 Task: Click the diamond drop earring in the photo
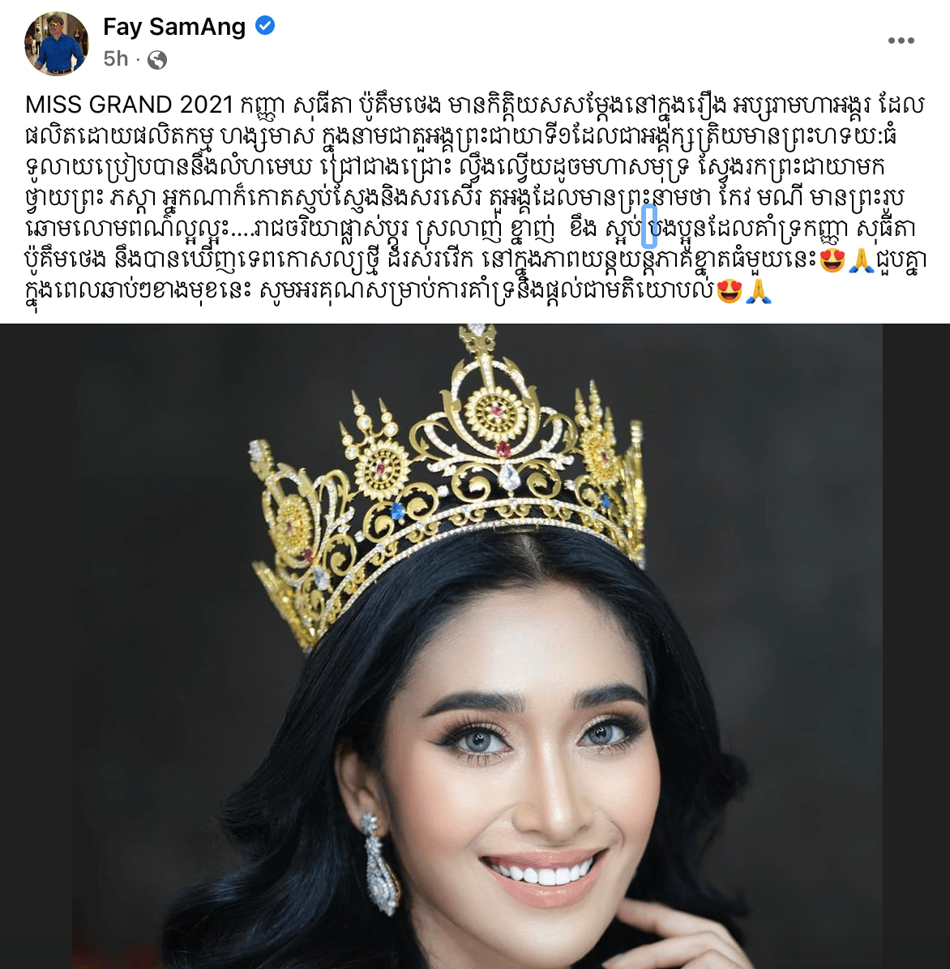379,864
